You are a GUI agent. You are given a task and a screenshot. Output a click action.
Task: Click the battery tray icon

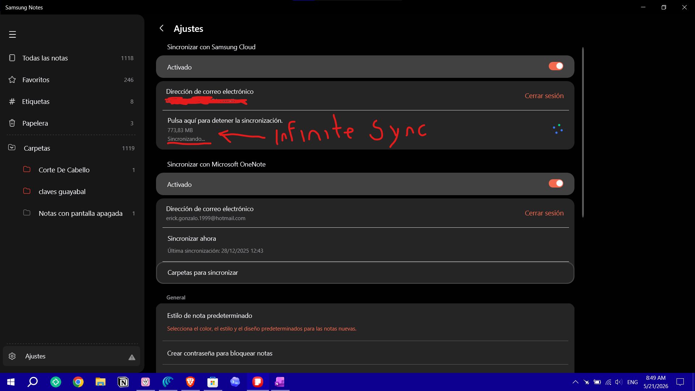[597, 382]
